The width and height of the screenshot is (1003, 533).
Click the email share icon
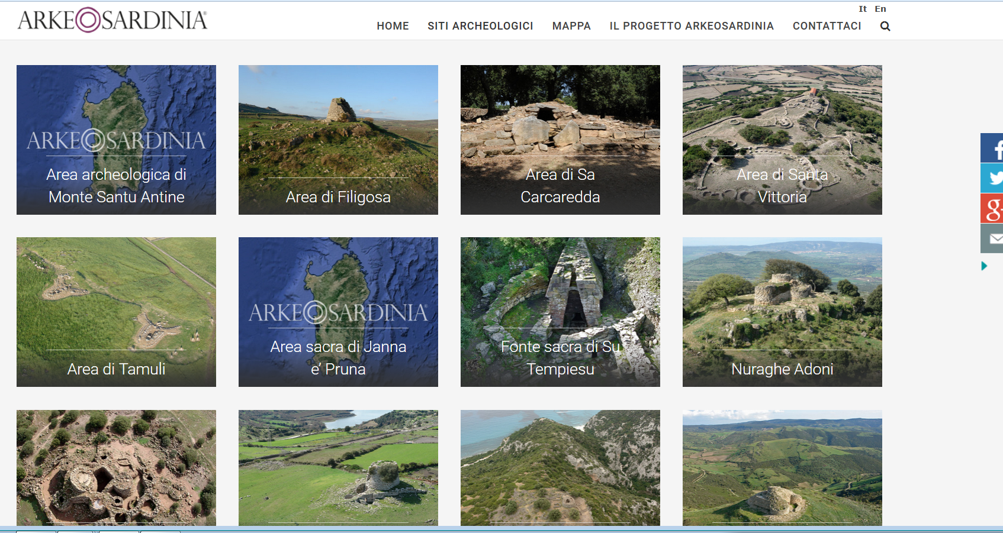(992, 238)
